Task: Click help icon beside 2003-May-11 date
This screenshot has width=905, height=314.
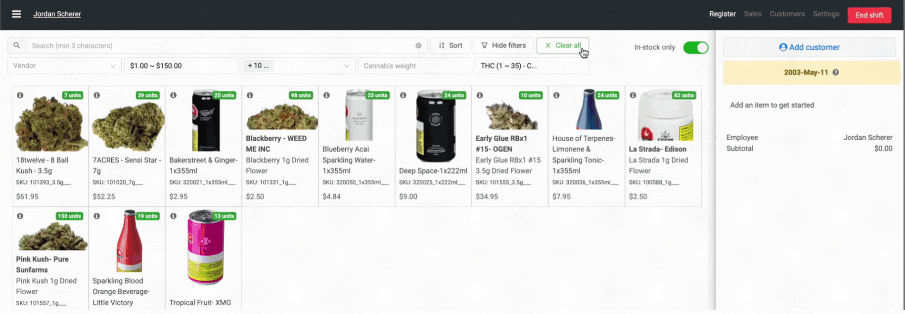Action: click(836, 73)
